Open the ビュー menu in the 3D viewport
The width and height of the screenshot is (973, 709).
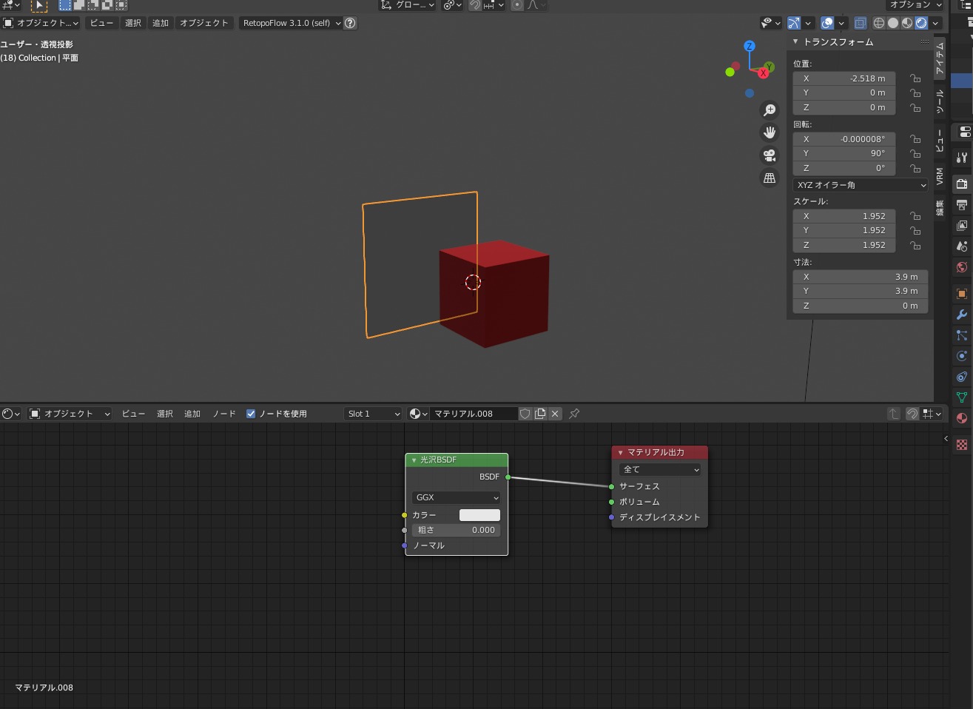[x=101, y=23]
